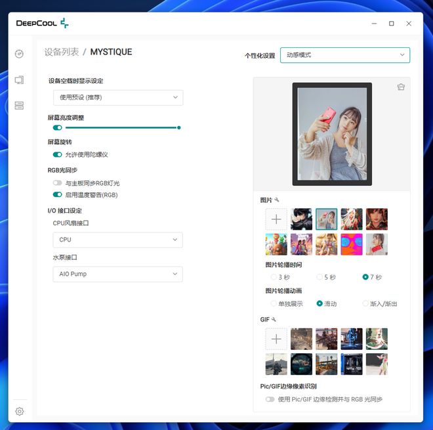Select the bridge scenery GIF thumbnail

(x=327, y=364)
